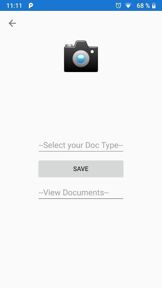The width and height of the screenshot is (162, 288).
Task: Tap the white flash dot on the camera
Action: point(92,52)
